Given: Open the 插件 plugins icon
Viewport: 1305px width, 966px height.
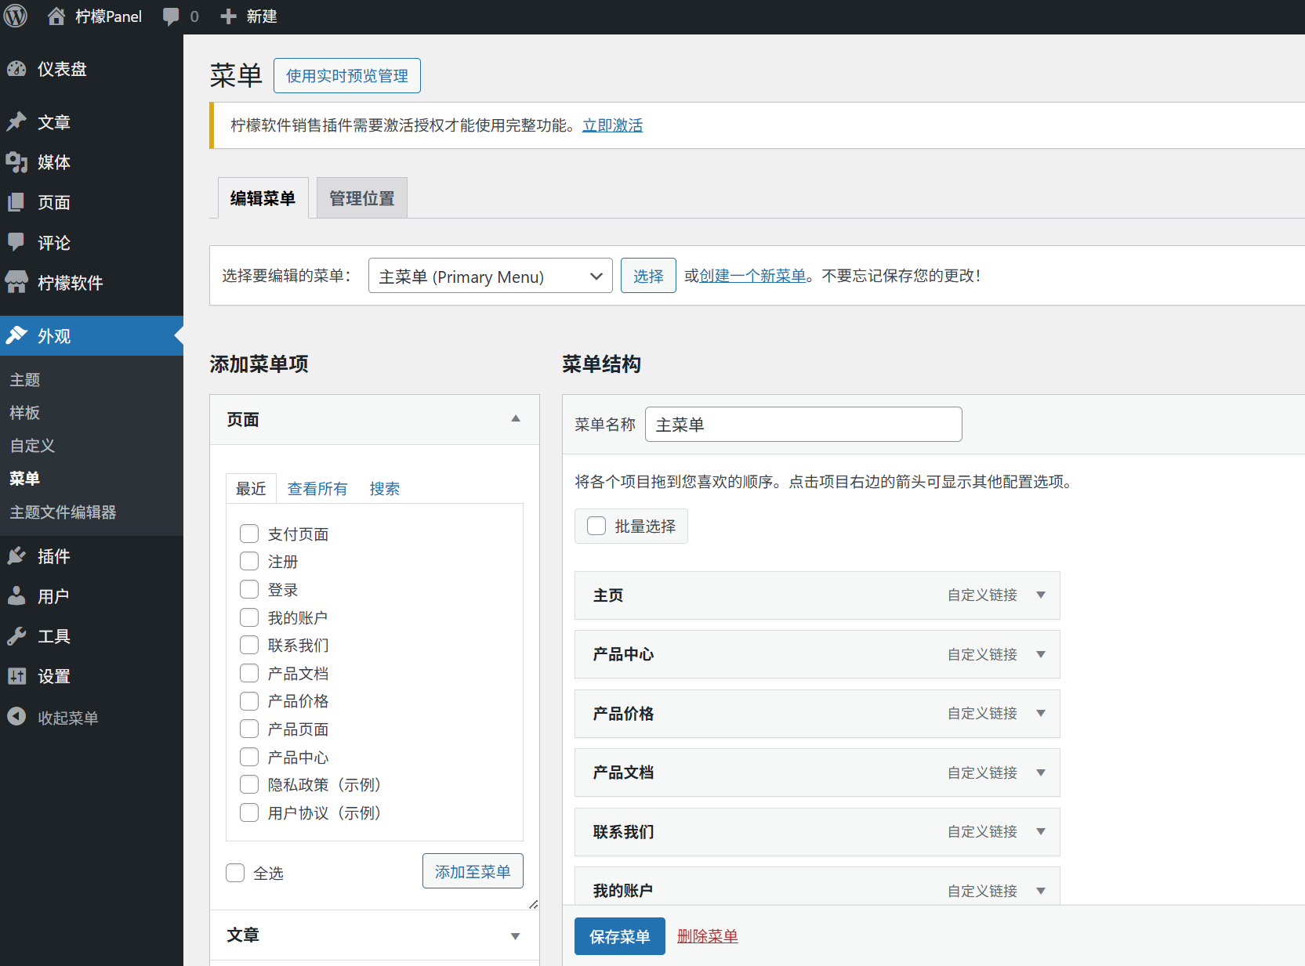Looking at the screenshot, I should [16, 556].
